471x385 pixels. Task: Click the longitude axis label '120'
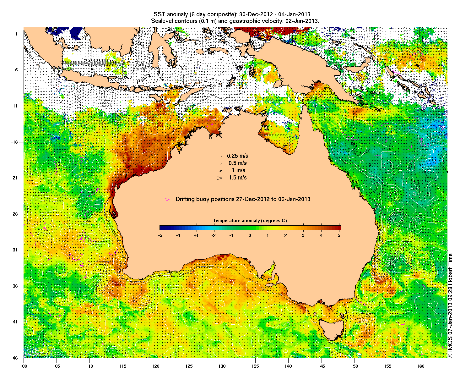pyautogui.click(x=156, y=366)
